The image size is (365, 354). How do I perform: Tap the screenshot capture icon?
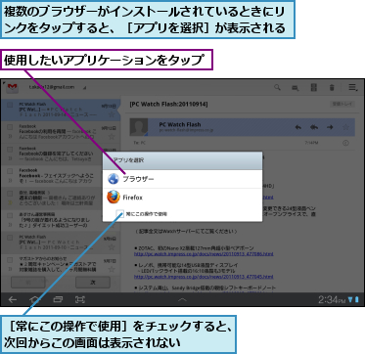click(x=80, y=299)
